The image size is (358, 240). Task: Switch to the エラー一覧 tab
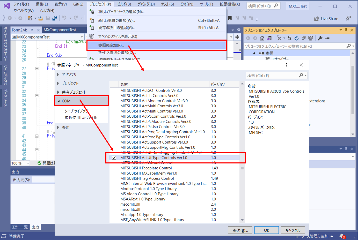20,227
